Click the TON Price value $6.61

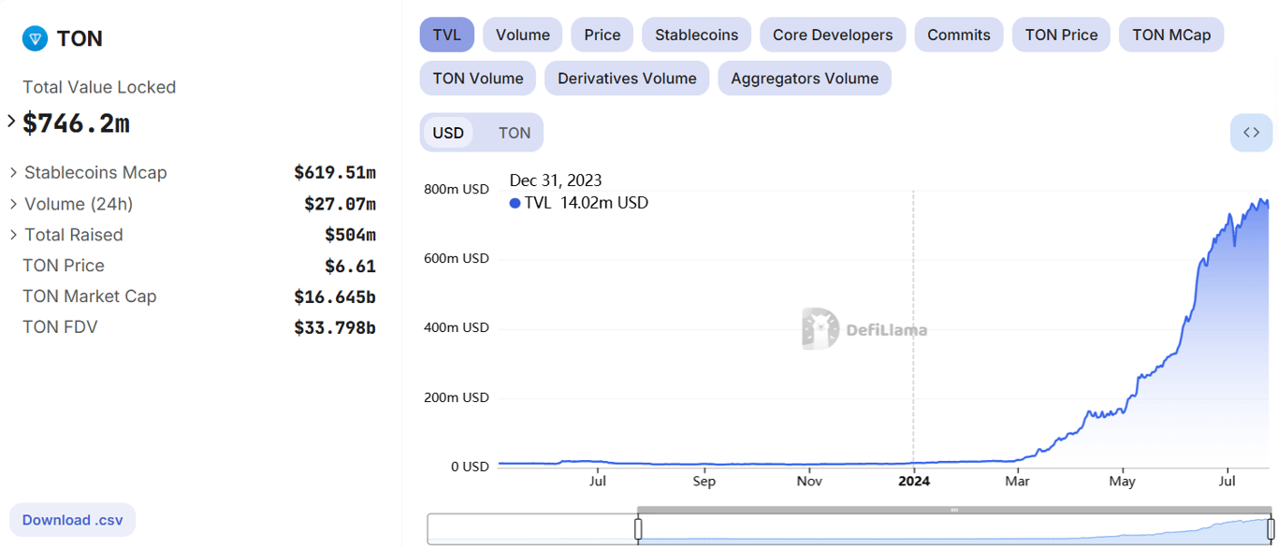(x=350, y=266)
